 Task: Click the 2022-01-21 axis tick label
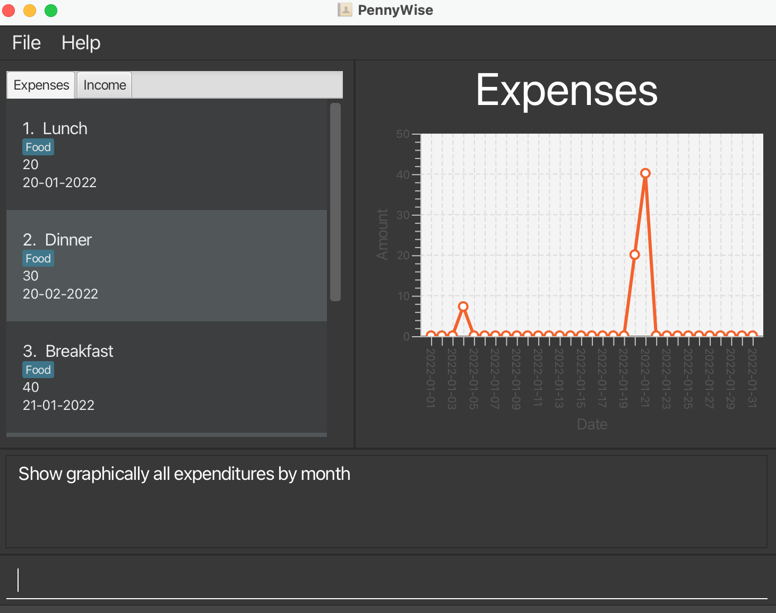(x=645, y=378)
